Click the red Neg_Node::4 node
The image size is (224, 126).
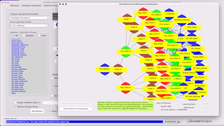(x=161, y=91)
